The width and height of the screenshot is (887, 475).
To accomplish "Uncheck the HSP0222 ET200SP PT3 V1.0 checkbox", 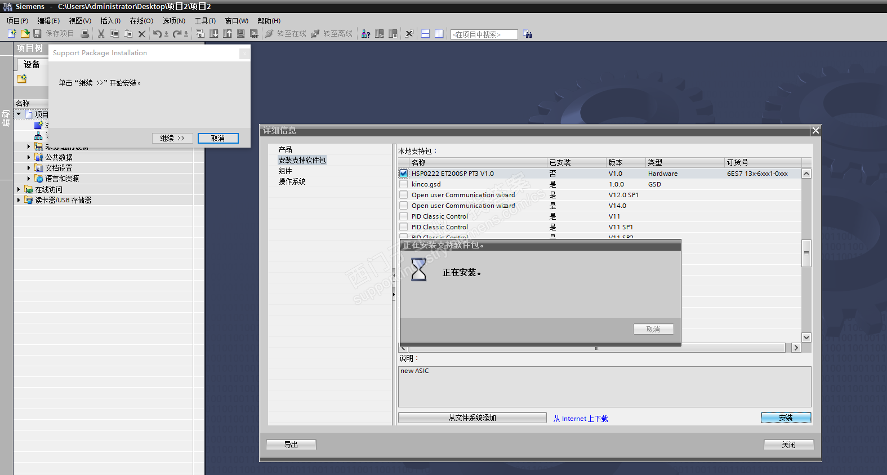I will pyautogui.click(x=404, y=173).
